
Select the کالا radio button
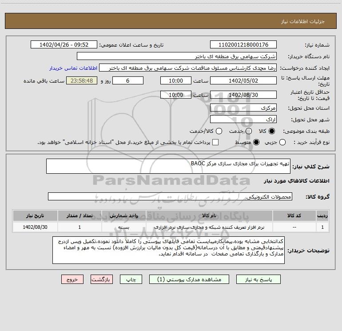[x=272, y=131]
